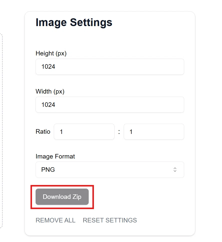Select the PNG text in format selector
The image size is (222, 242).
tap(48, 170)
